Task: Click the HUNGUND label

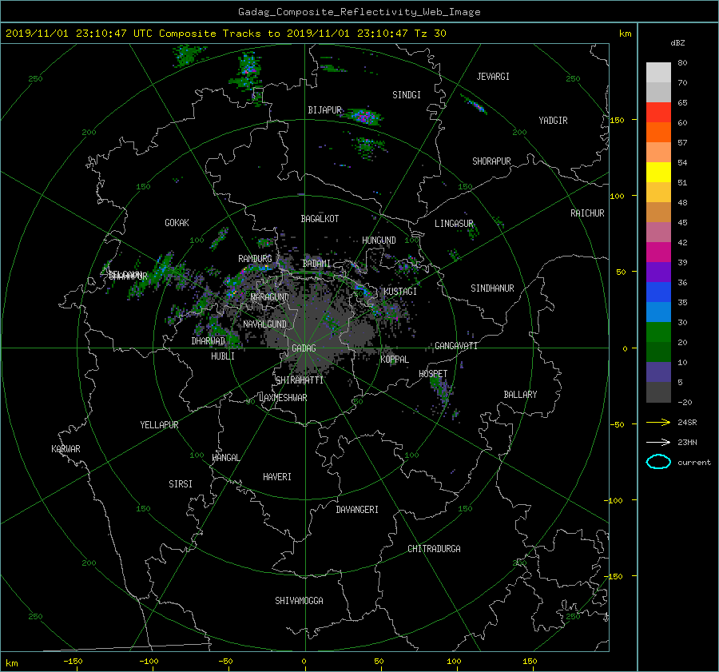Action: coord(379,241)
